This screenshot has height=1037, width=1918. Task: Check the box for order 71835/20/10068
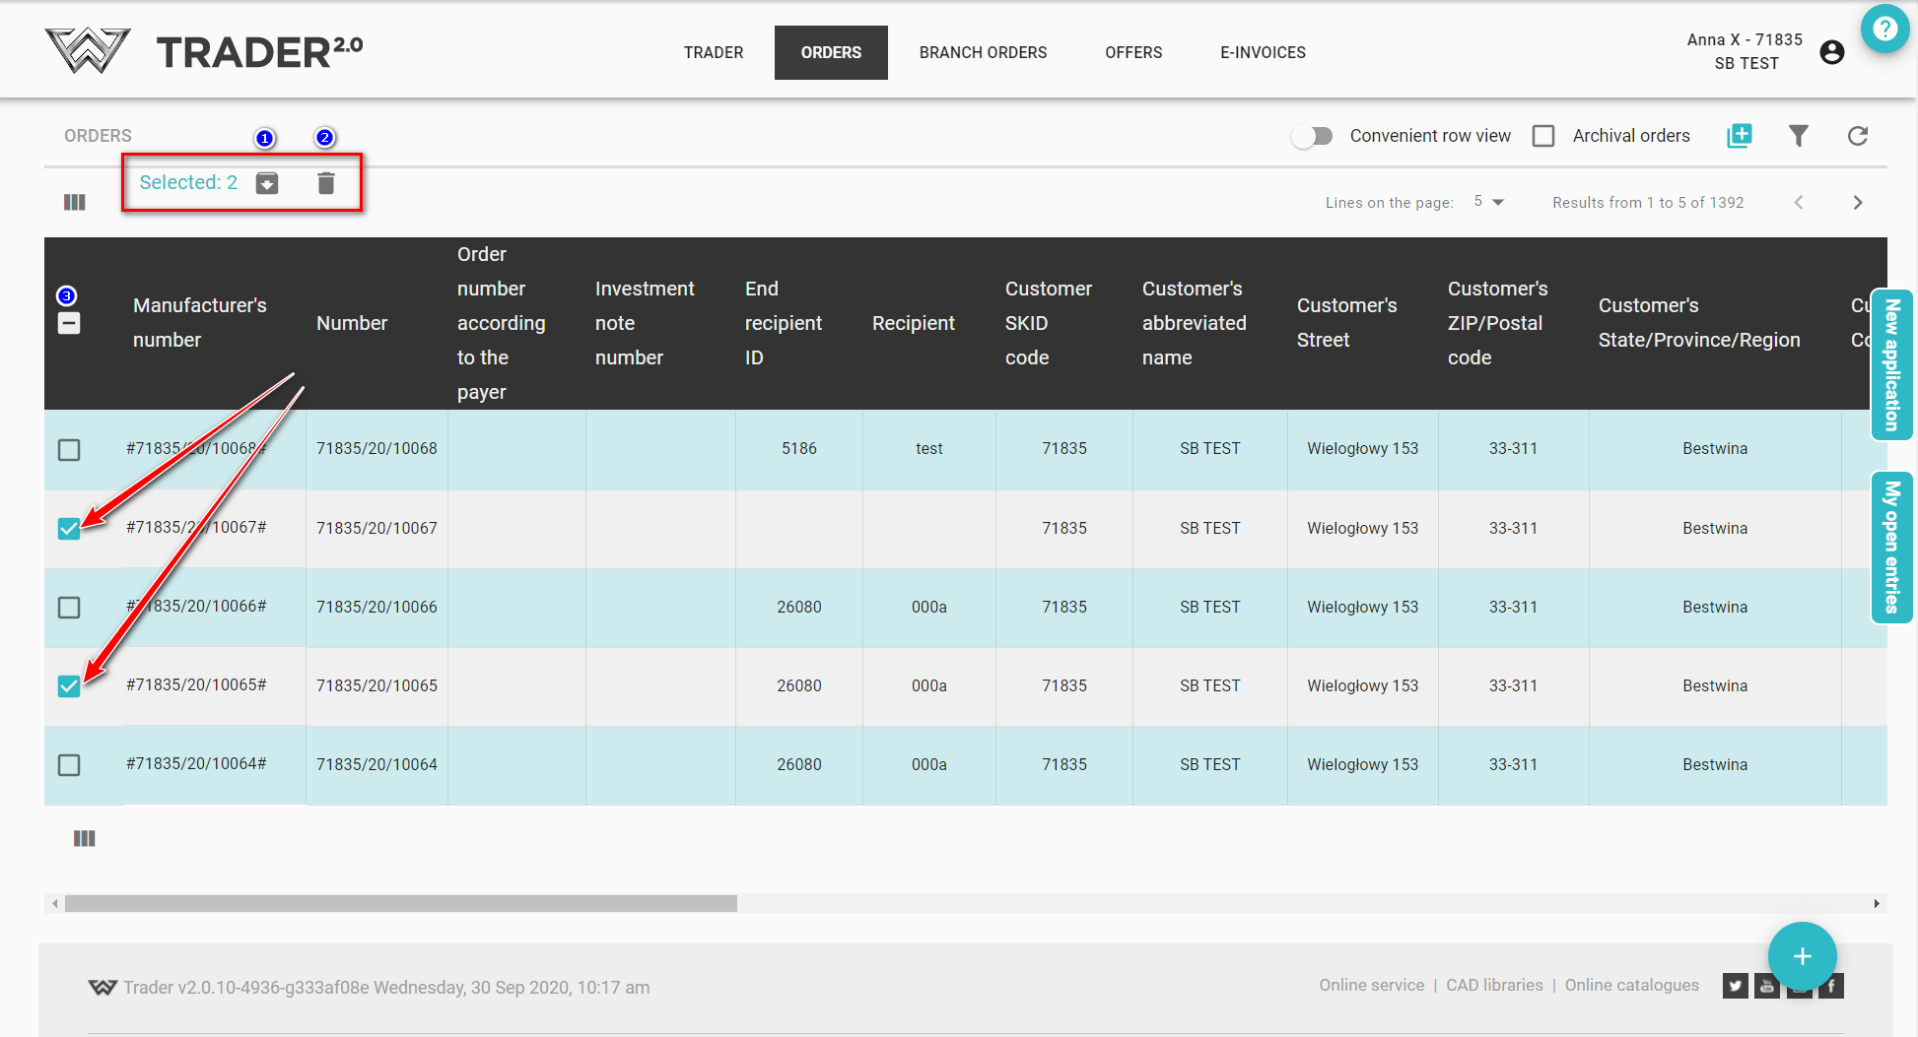click(69, 450)
